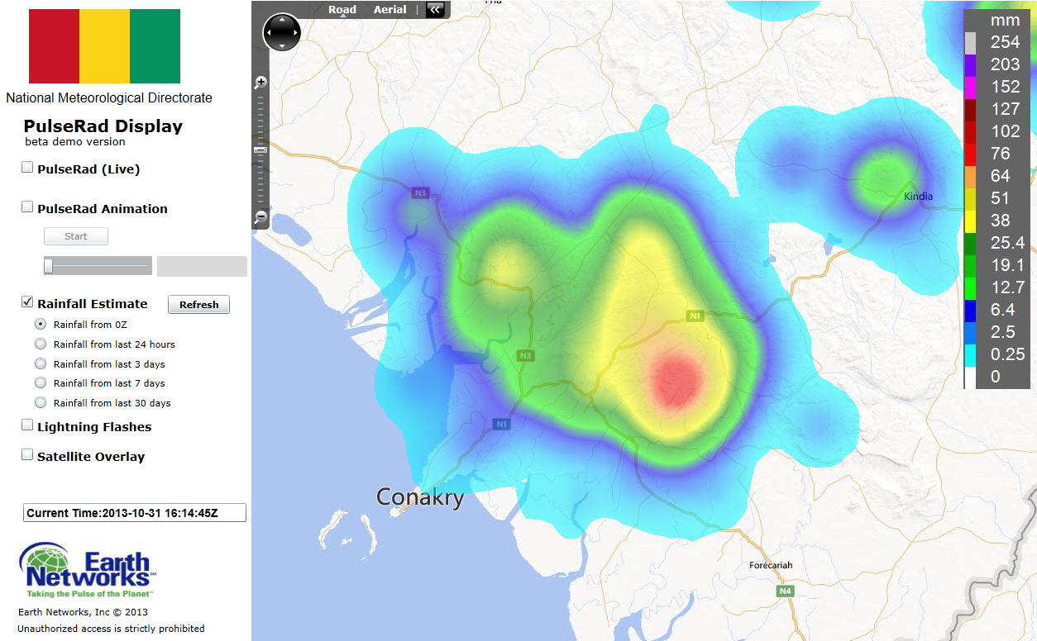Viewport: 1037px width, 641px height.
Task: Enable the Satellite Overlay checkbox
Action: (27, 455)
